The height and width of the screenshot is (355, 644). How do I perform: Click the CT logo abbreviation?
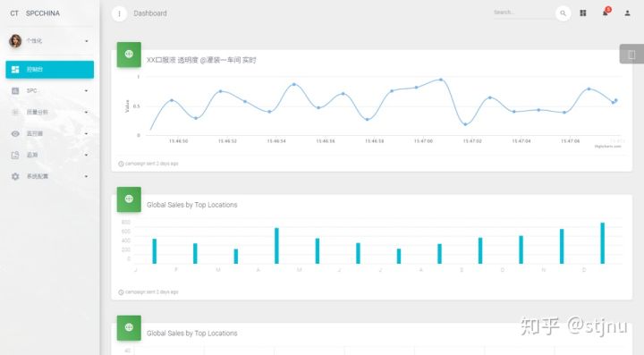(14, 13)
